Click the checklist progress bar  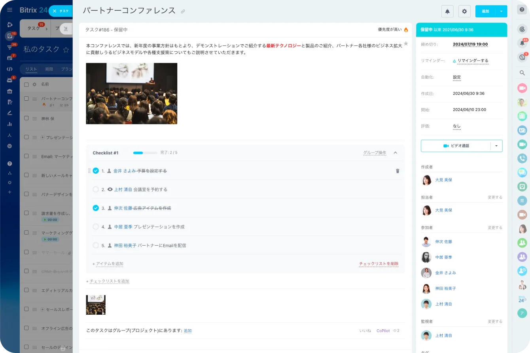(145, 153)
